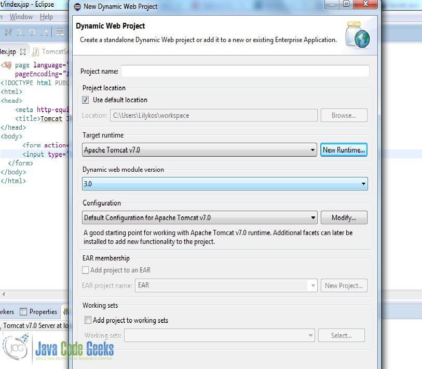This screenshot has height=369, width=422.
Task: Switch to the Markers view tab
Action: click(x=7, y=312)
